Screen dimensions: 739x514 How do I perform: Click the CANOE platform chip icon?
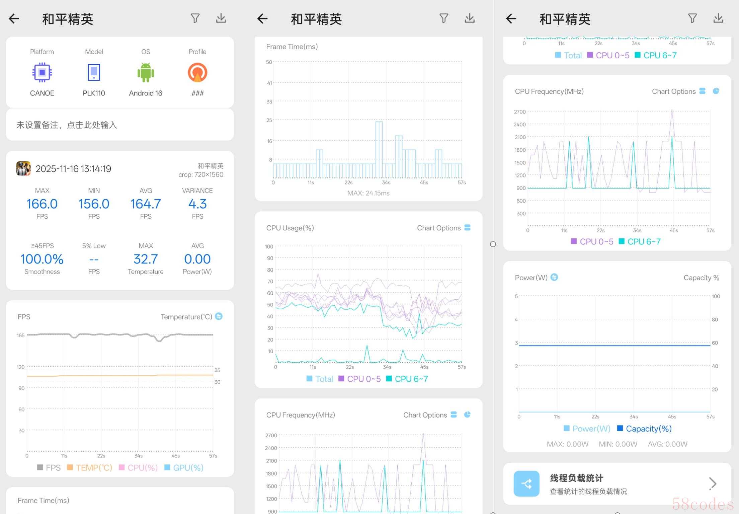42,72
